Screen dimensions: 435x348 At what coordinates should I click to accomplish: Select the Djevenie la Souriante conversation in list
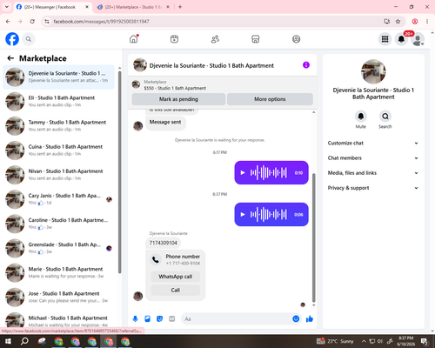(x=58, y=77)
